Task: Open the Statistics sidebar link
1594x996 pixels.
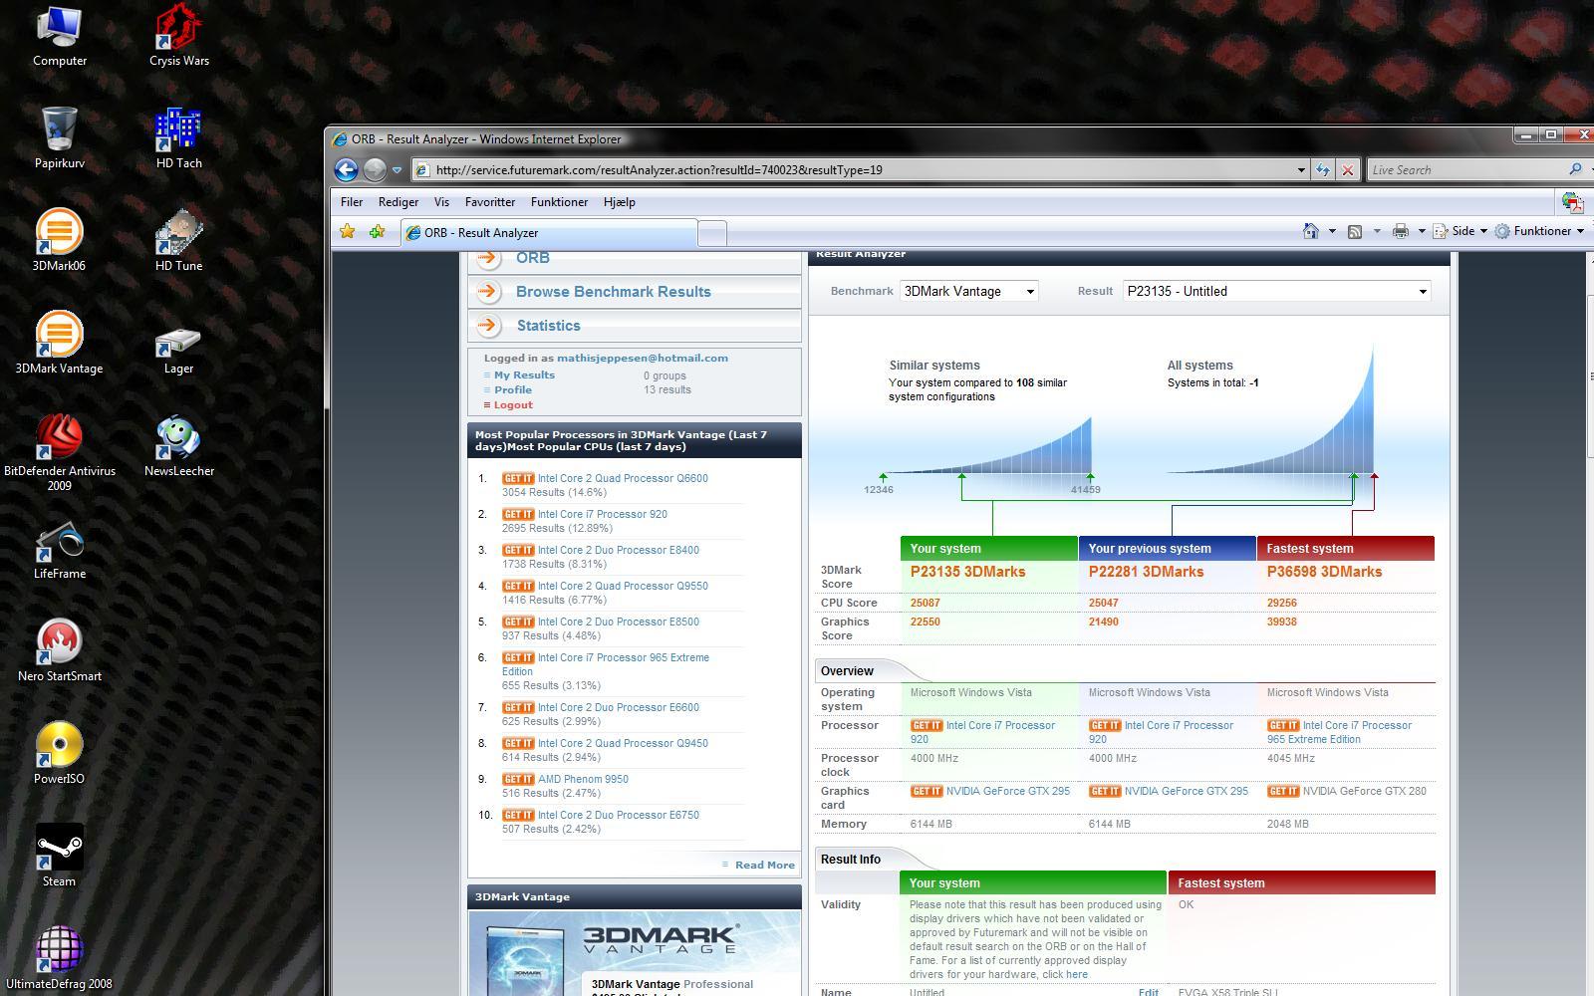Action: coord(548,326)
